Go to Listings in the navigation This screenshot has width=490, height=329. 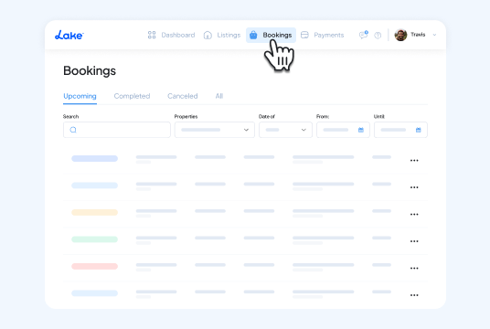pos(222,35)
